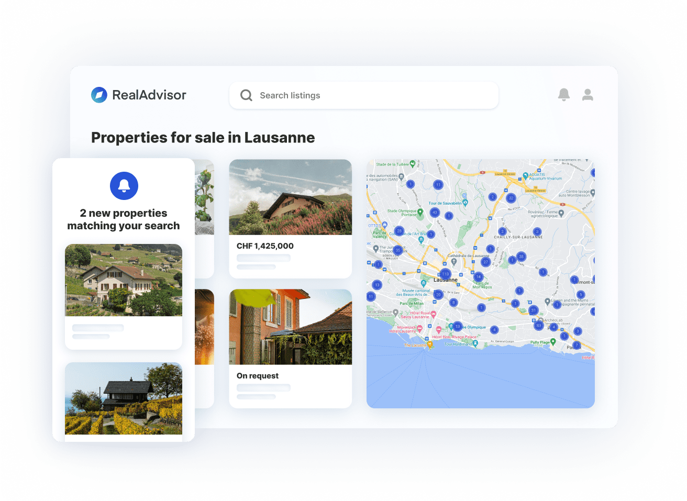Click the RealAdvisor compass logo icon
This screenshot has height=501, width=687.
point(99,95)
